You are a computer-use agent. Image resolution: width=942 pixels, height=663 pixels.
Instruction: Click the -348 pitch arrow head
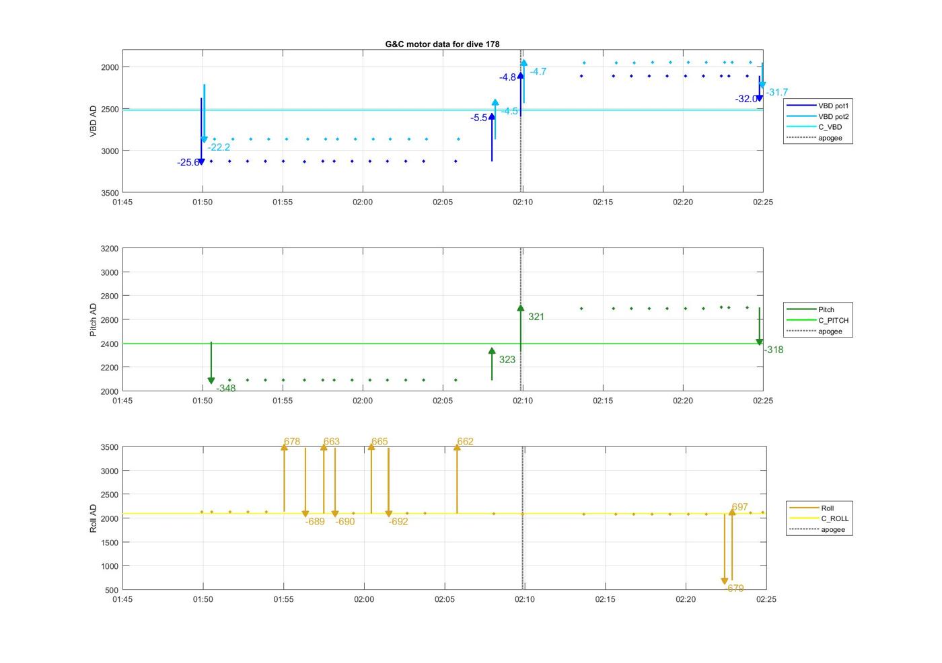211,381
